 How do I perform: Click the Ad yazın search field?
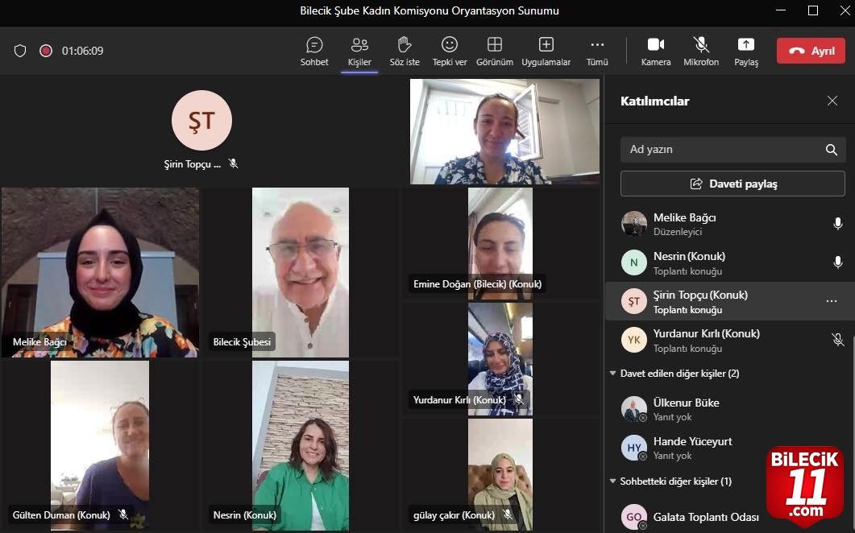pyautogui.click(x=721, y=150)
